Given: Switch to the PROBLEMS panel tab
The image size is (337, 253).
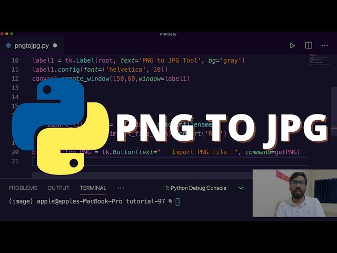Looking at the screenshot, I should [x=23, y=188].
